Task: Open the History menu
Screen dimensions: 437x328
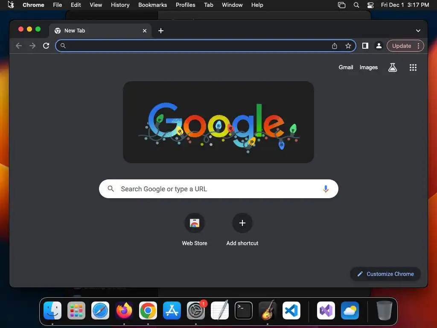Action: [120, 5]
